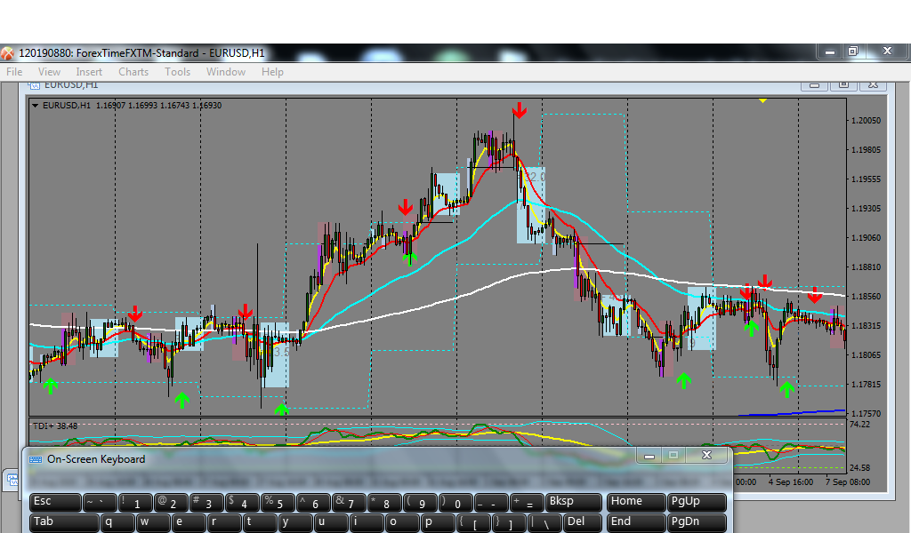Open the Charts menu
The image size is (911, 533).
click(133, 72)
